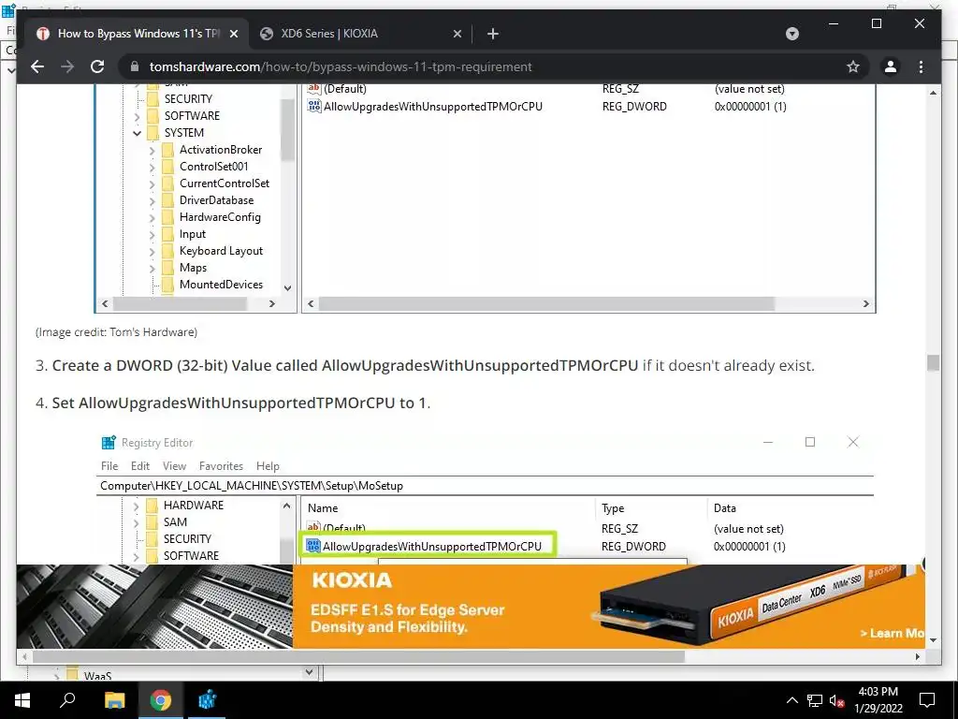Open the Favorites menu in Registry Editor image
This screenshot has height=719, width=958.
click(221, 466)
